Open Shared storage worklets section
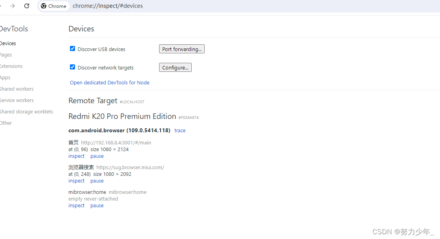Image resolution: width=440 pixels, height=239 pixels. click(x=26, y=111)
